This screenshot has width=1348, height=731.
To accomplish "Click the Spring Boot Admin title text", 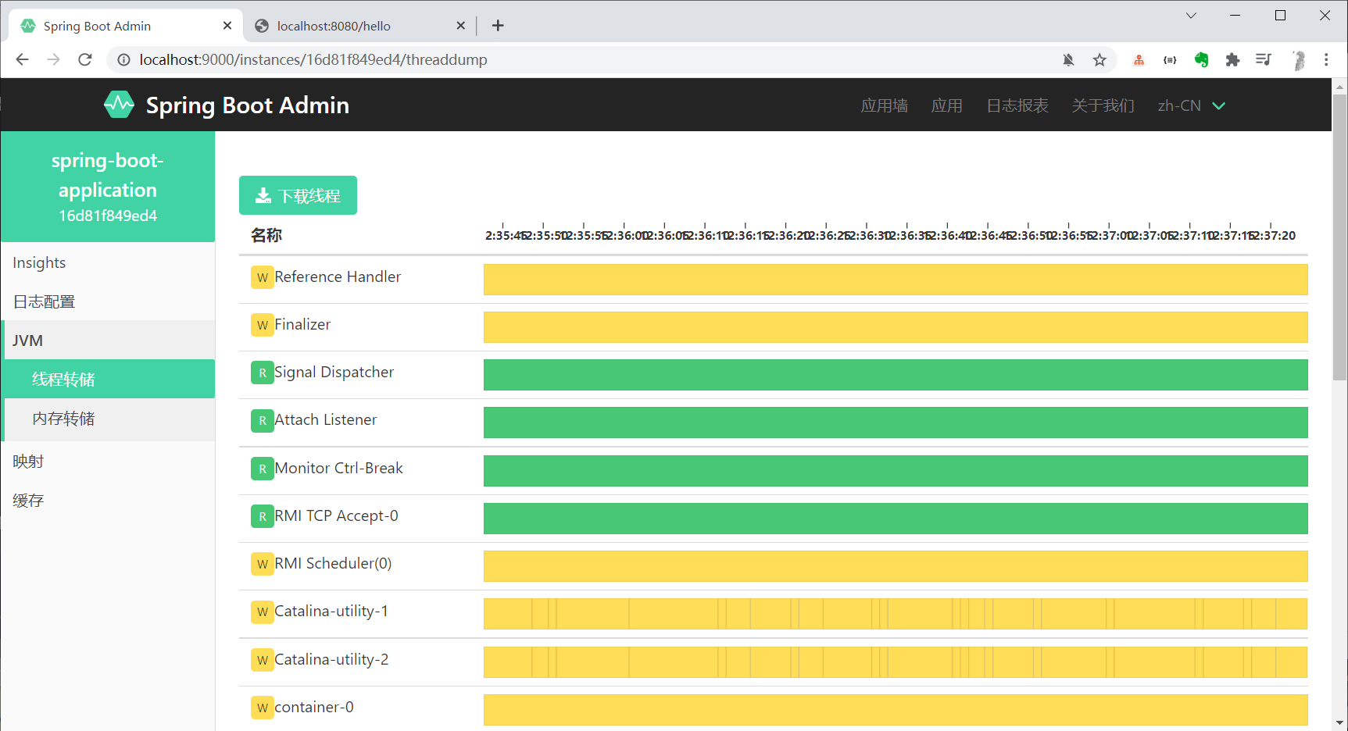I will coord(248,105).
